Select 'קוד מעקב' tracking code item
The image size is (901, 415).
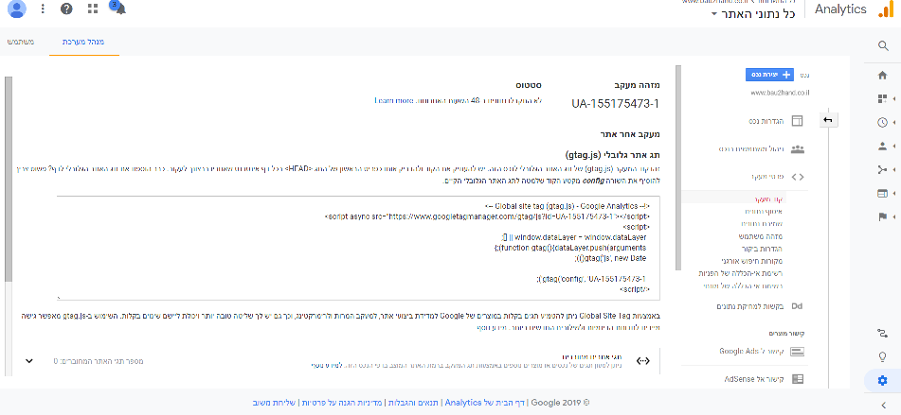pos(769,199)
